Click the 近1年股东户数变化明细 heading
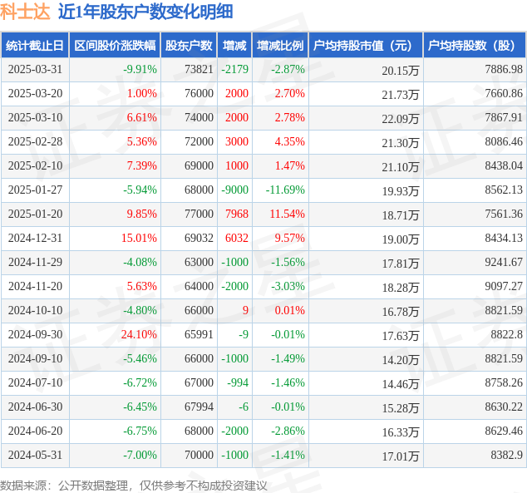This screenshot has width=527, height=493. pos(145,11)
